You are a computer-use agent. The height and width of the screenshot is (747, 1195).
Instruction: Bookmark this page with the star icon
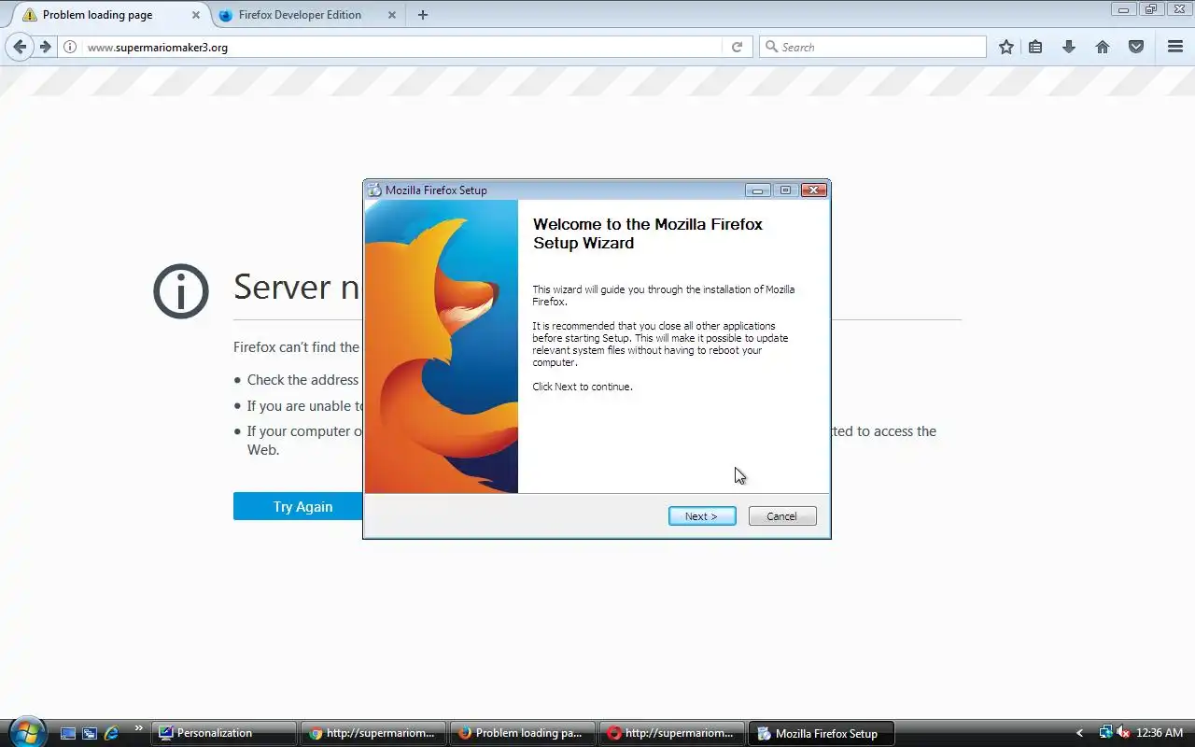1006,47
